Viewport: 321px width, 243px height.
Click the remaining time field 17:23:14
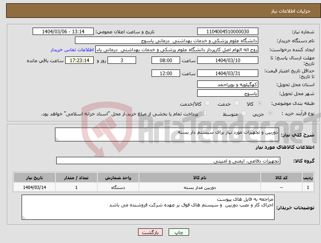pos(79,60)
